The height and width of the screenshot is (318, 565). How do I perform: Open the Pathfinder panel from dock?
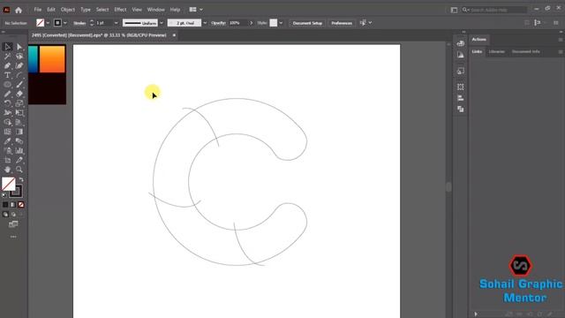pyautogui.click(x=461, y=109)
